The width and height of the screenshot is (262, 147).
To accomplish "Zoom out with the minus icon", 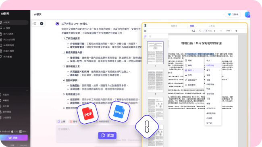I will 221,31.
